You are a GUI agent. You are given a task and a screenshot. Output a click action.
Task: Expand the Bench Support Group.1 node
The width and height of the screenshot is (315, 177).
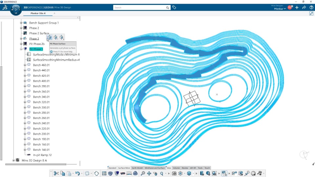(x=21, y=23)
